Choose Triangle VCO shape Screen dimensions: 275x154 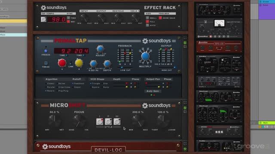tap(95, 83)
